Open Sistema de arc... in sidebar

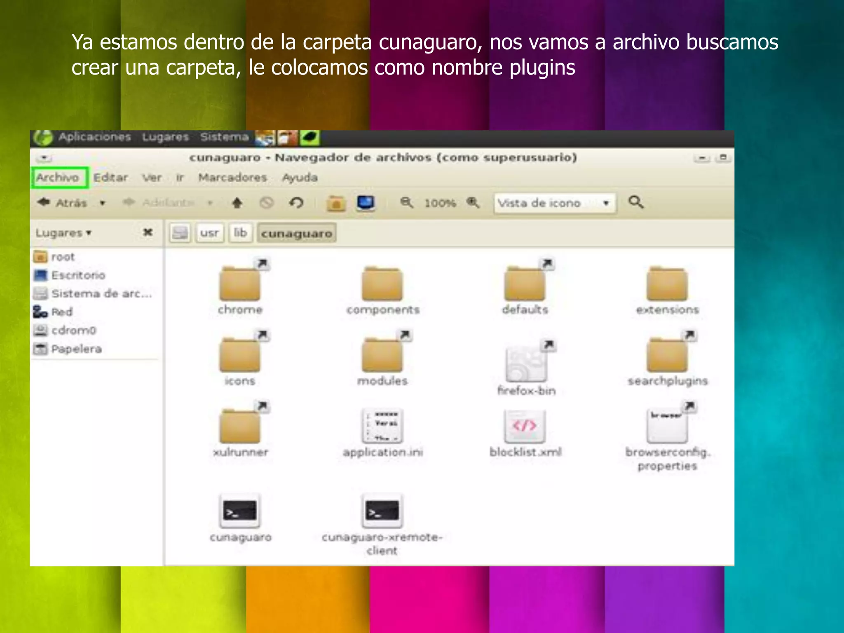pos(93,293)
